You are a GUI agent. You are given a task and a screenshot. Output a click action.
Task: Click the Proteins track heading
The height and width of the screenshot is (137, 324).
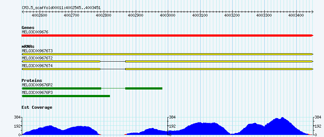pyautogui.click(x=32, y=80)
